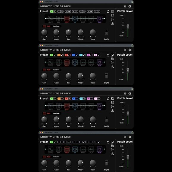Click the export arrow icon in the topmost window
The width and height of the screenshot is (172, 172).
112,19
